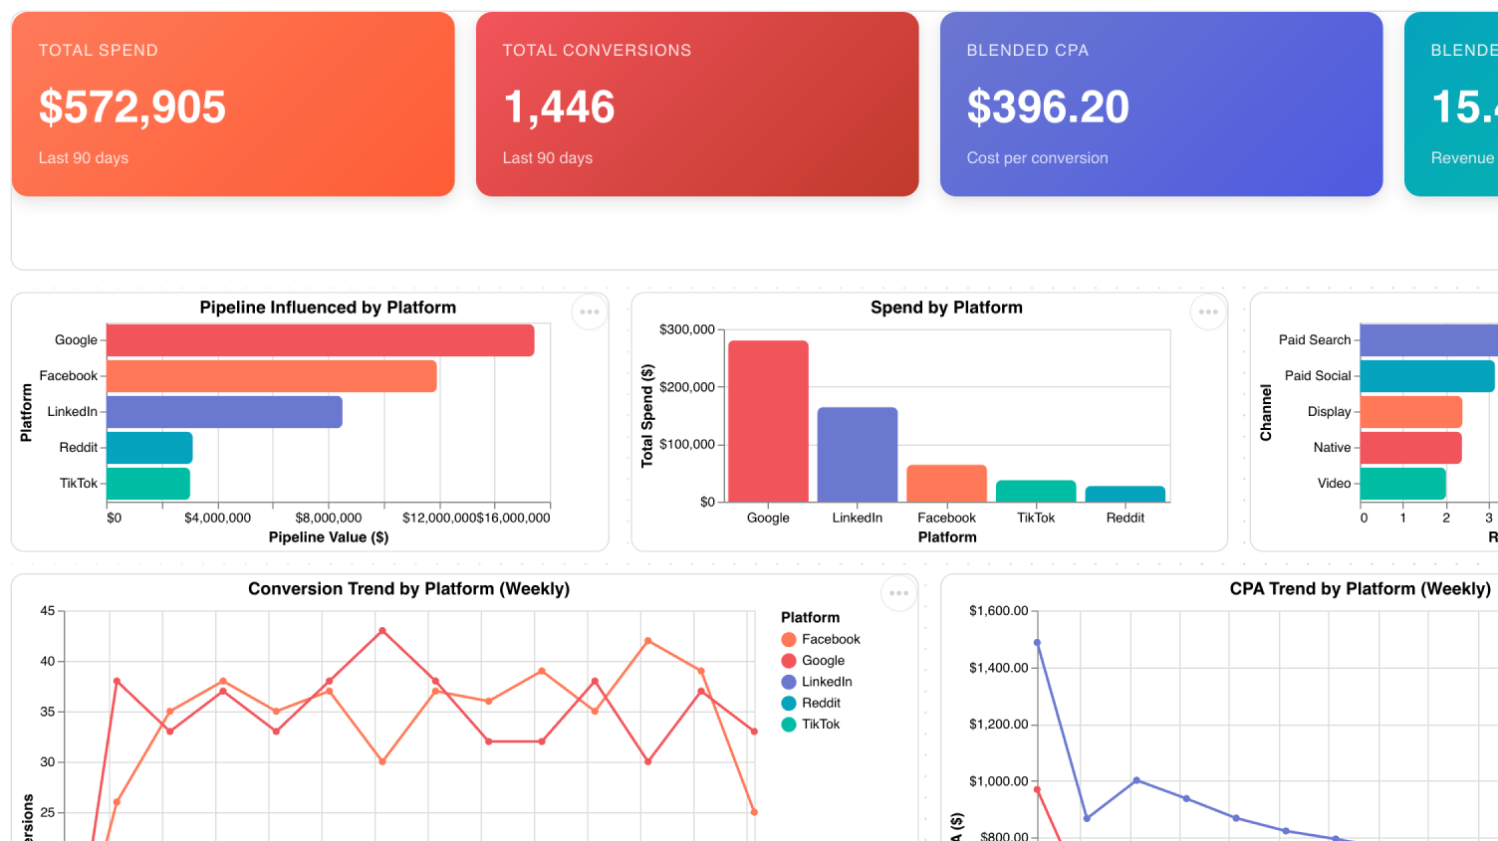Open the Spend by Platform chart ellipsis menu
Viewport: 1498px width, 841px height.
(1208, 312)
